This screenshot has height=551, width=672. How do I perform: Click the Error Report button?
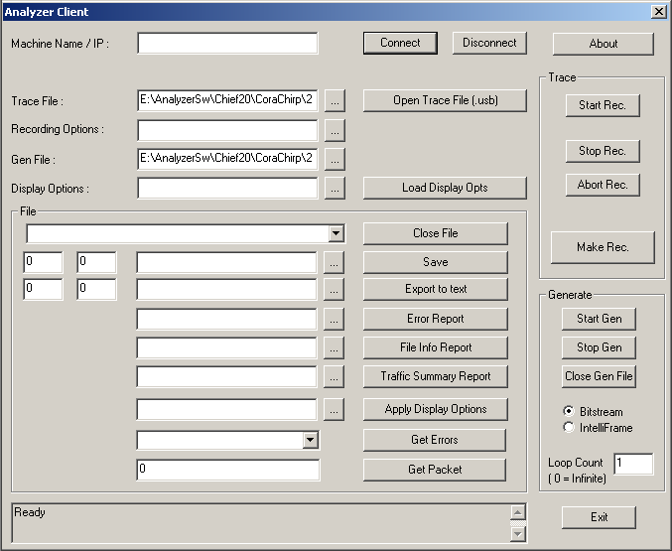click(x=436, y=319)
